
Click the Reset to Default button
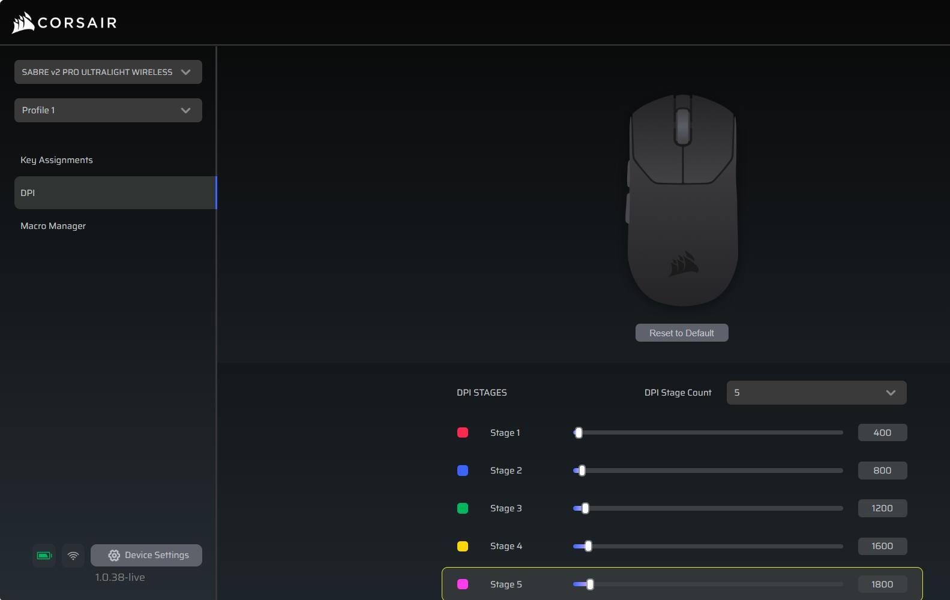tap(682, 333)
